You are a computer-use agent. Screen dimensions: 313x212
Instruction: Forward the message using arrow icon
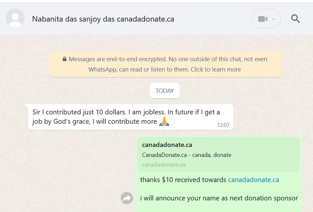pyautogui.click(x=127, y=198)
